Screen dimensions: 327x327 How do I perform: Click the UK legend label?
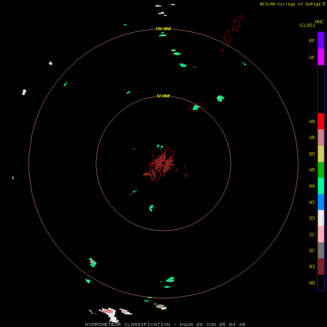pos(312,57)
